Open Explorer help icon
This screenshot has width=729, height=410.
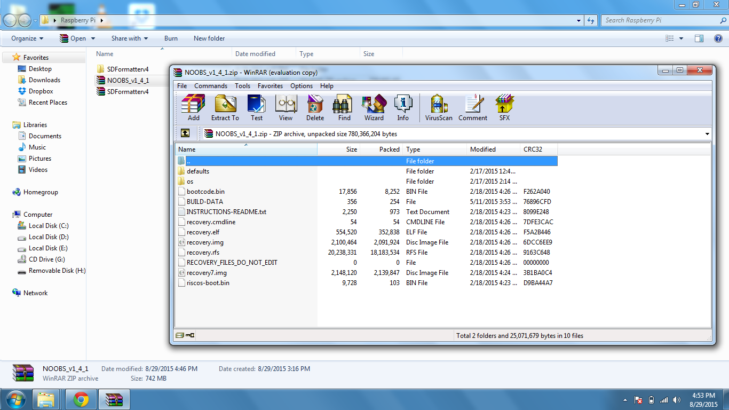coord(718,38)
